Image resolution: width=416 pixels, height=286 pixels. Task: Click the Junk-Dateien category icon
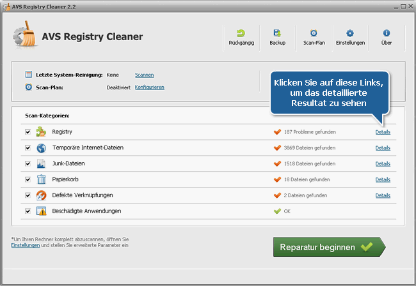click(41, 163)
